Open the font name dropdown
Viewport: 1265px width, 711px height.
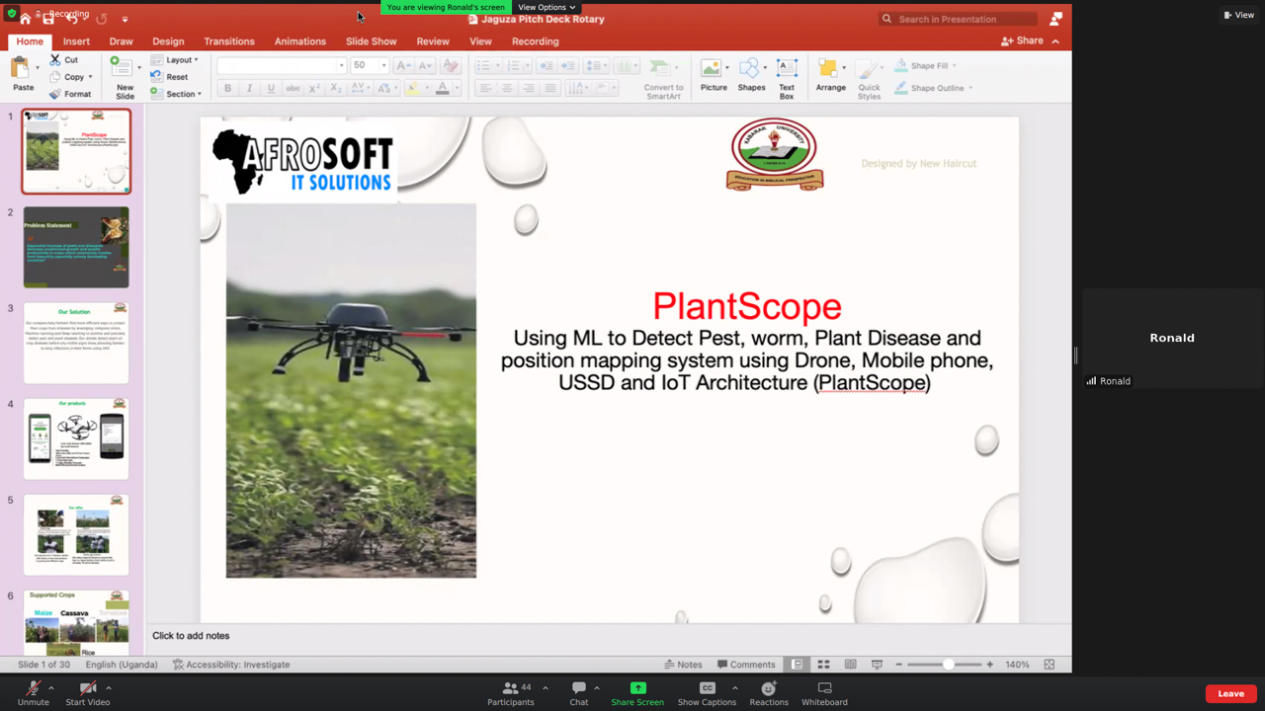pyautogui.click(x=341, y=65)
